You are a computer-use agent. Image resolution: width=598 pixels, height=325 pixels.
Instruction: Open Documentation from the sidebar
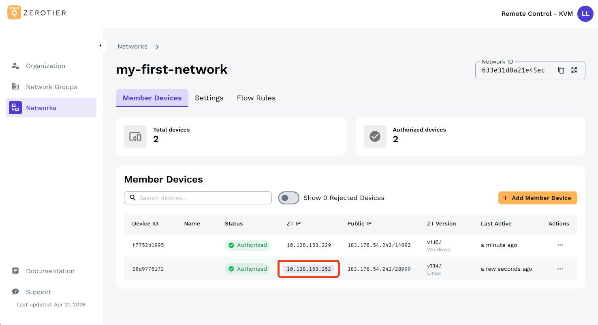point(50,271)
